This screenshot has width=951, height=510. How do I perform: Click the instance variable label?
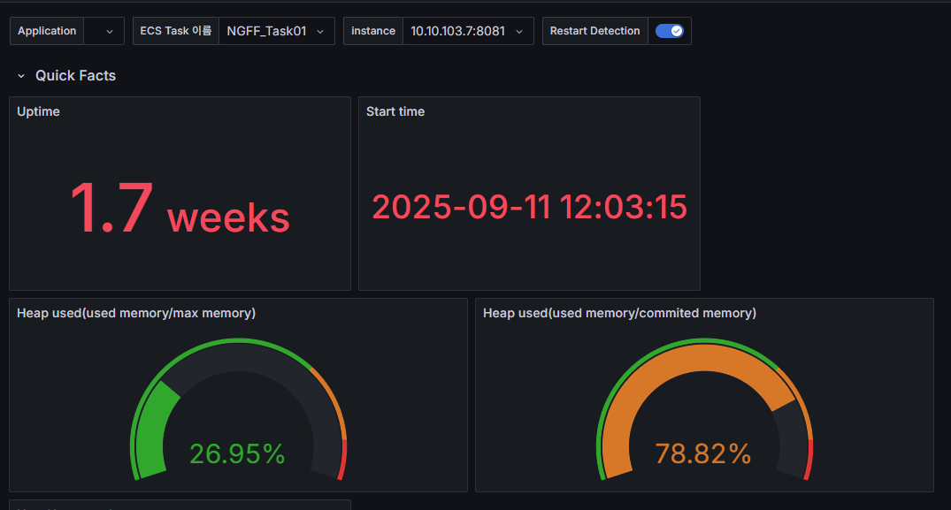coord(372,31)
